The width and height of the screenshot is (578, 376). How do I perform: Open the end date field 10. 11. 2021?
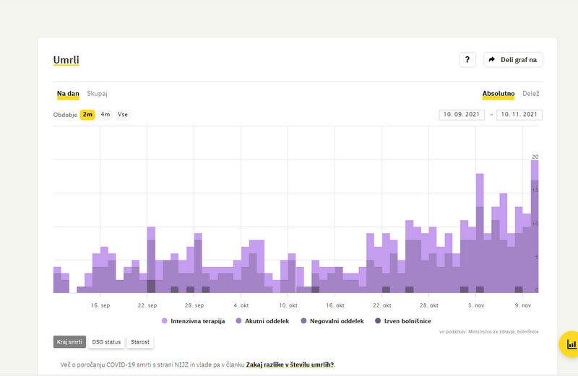click(x=519, y=115)
